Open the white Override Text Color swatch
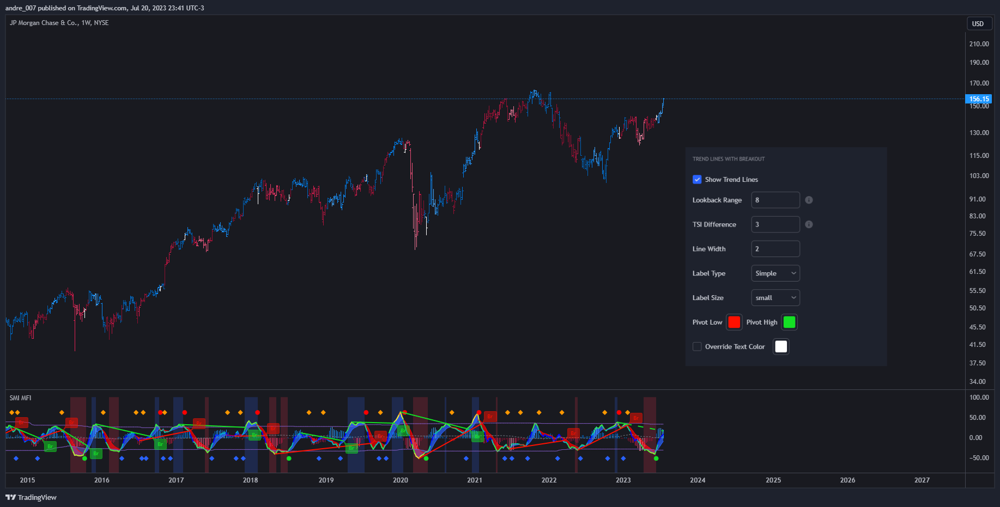Viewport: 1000px width, 507px height. (781, 347)
